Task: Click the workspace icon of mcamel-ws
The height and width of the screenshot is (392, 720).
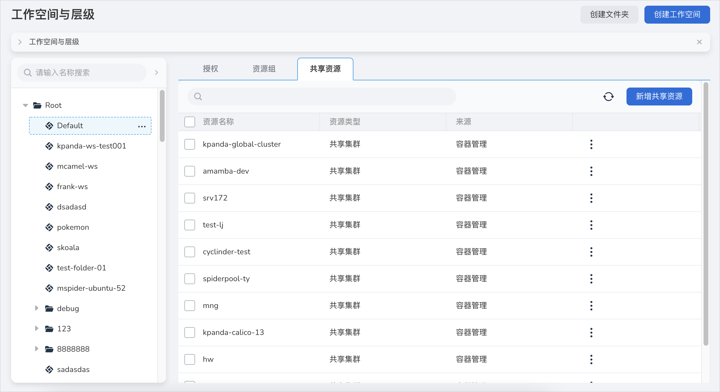Action: tap(49, 166)
